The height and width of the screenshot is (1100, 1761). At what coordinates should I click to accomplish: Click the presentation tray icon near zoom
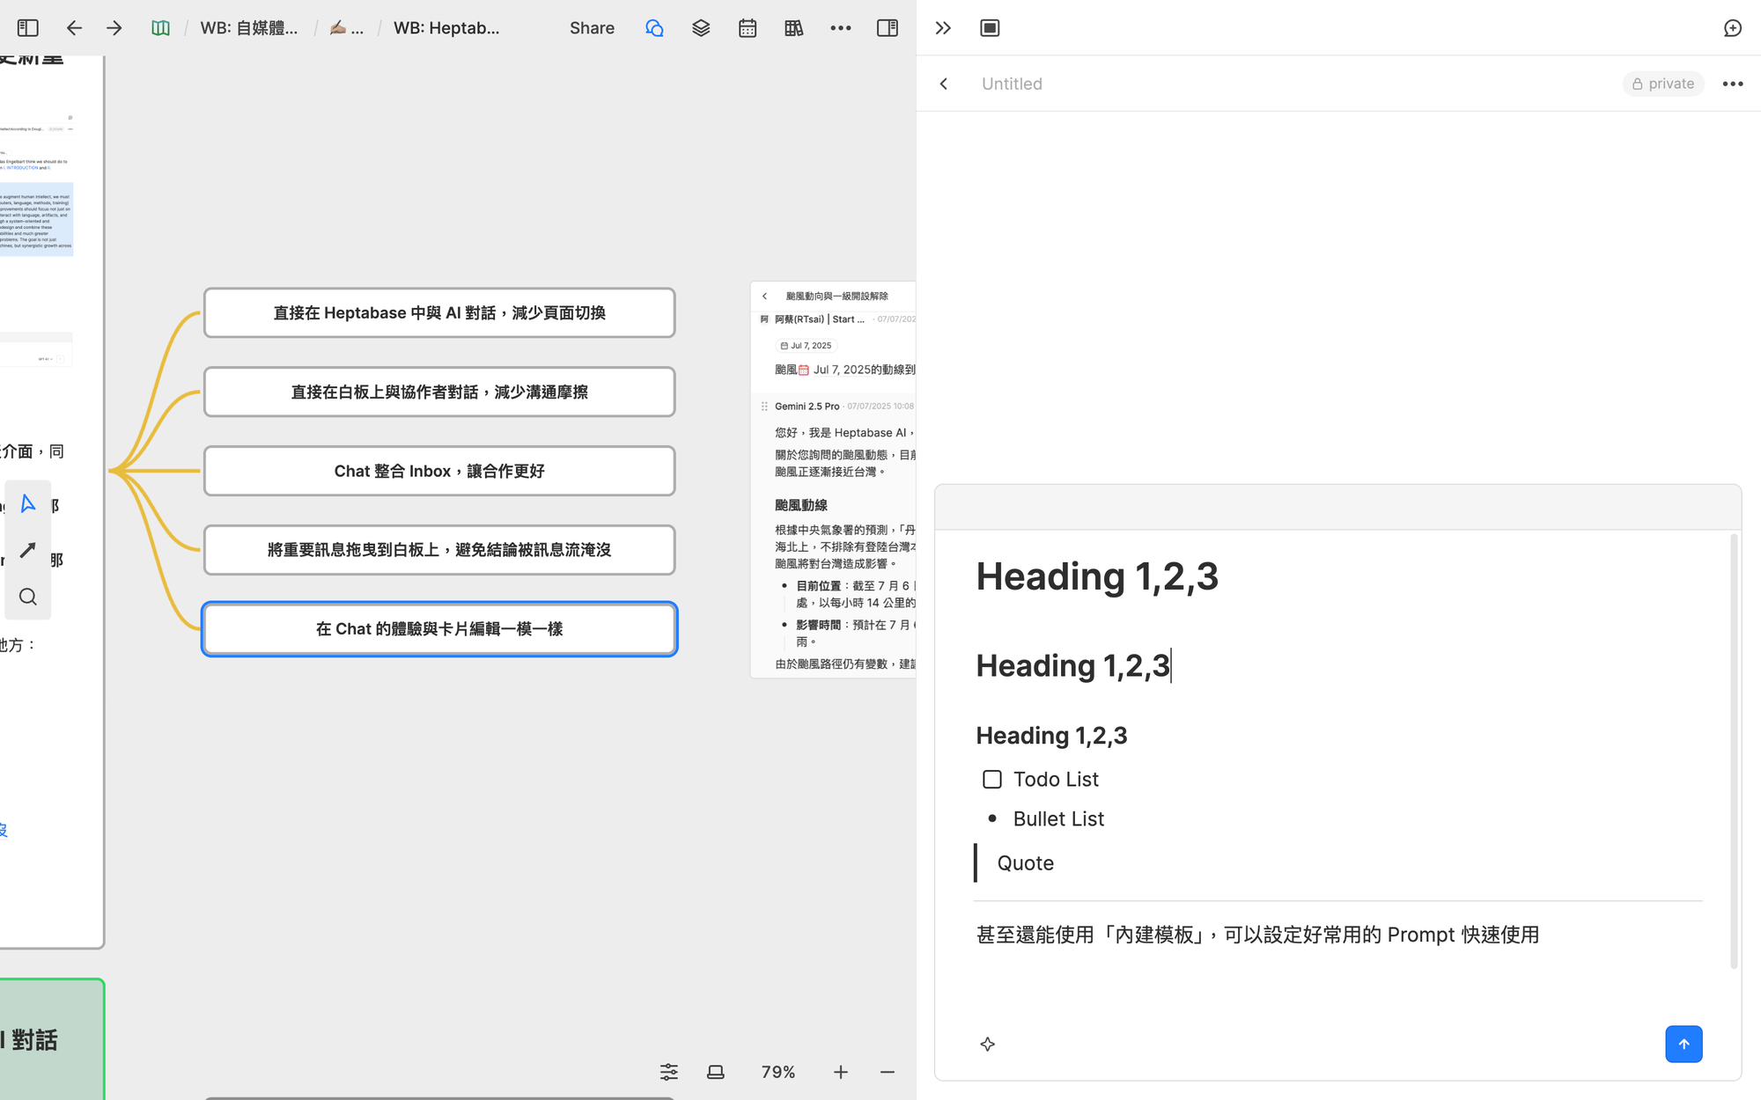pos(716,1072)
